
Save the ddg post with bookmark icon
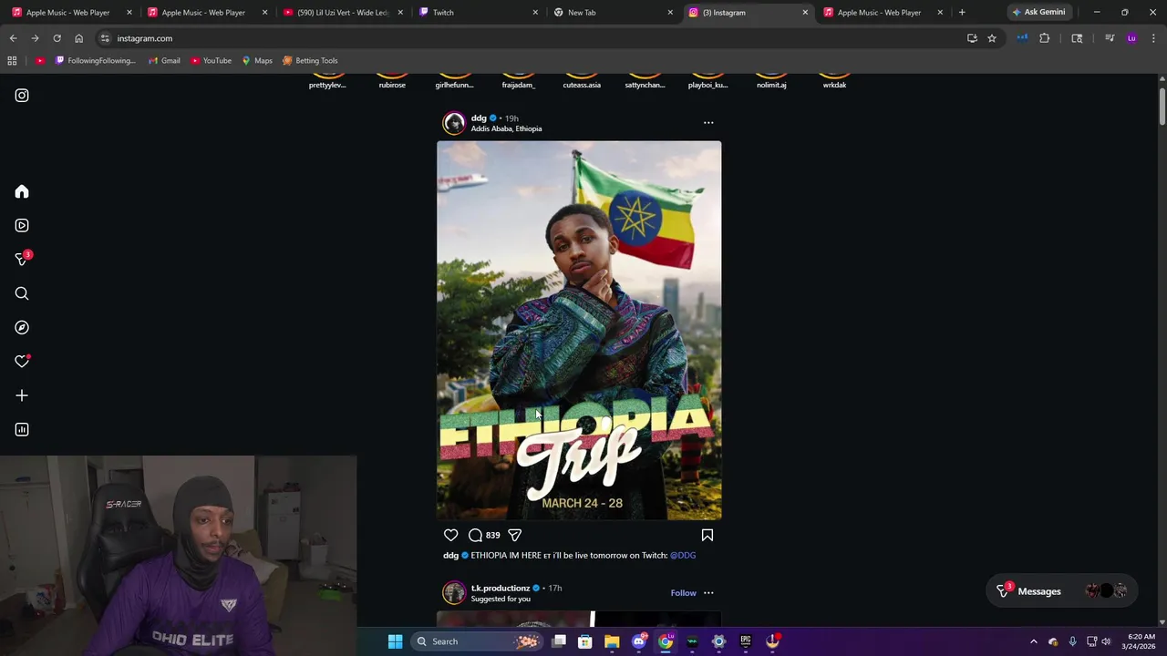707,535
